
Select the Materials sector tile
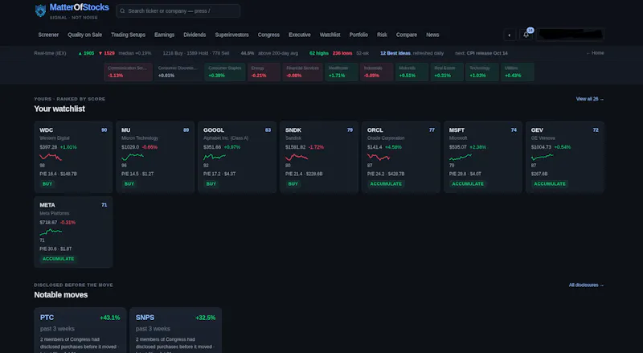(x=412, y=72)
